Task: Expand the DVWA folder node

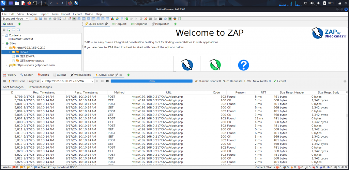Action: pyautogui.click(x=10, y=52)
